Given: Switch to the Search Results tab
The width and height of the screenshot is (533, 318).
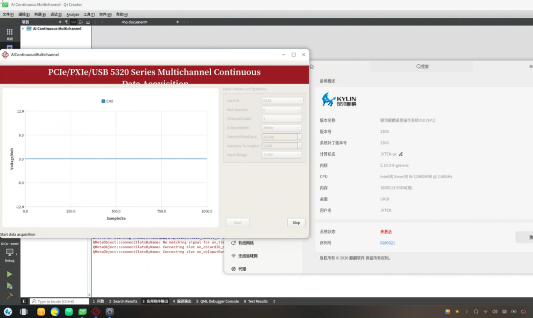Looking at the screenshot, I should tap(123, 301).
